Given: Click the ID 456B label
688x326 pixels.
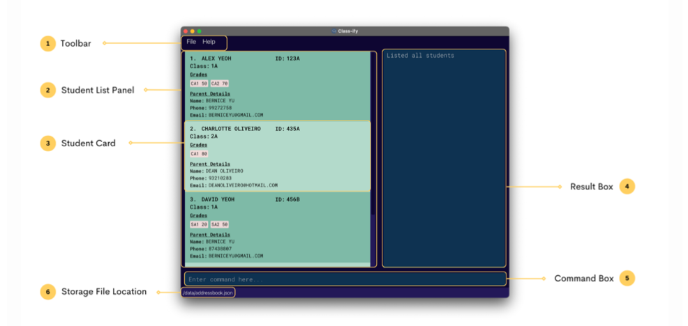Looking at the screenshot, I should [x=287, y=199].
